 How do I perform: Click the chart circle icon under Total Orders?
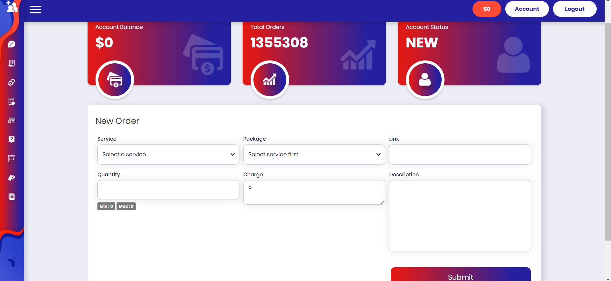(270, 80)
